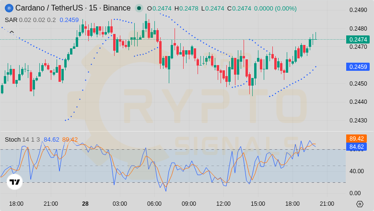Image resolution: width=374 pixels, height=211 pixels.
Task: Click the SAR parameters 0.02 0.02 0.2
Action: (x=37, y=20)
